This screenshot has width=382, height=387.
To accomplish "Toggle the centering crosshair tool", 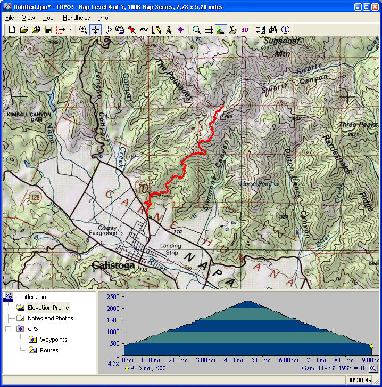I will click(x=96, y=30).
